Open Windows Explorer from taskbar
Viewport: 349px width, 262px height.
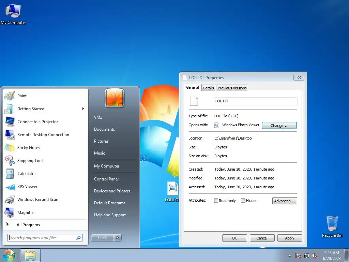[x=30, y=256]
